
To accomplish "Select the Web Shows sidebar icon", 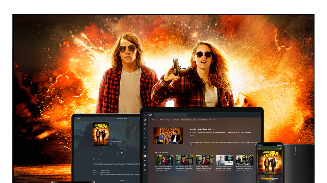I will 145,156.
